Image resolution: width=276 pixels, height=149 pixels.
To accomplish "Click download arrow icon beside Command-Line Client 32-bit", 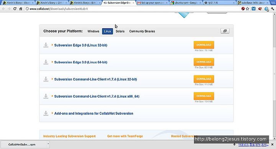I will pos(46,79).
